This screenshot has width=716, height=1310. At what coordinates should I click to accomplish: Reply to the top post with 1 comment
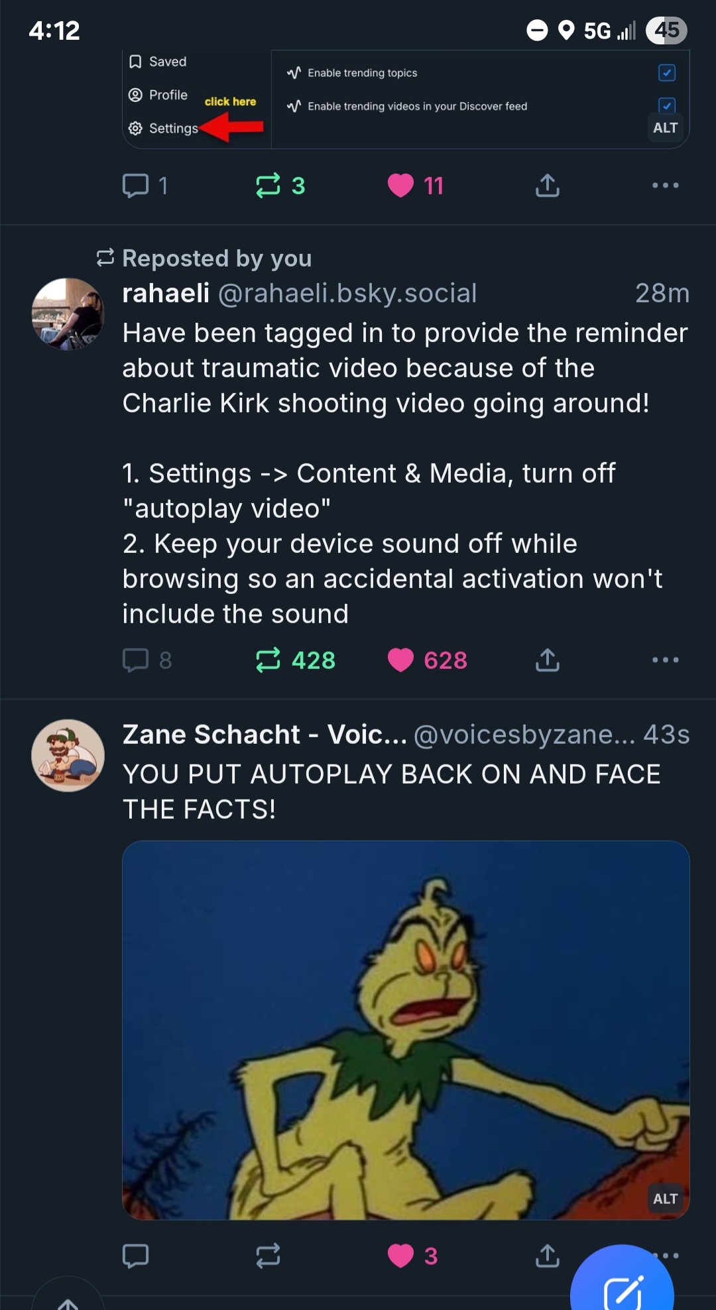click(136, 186)
